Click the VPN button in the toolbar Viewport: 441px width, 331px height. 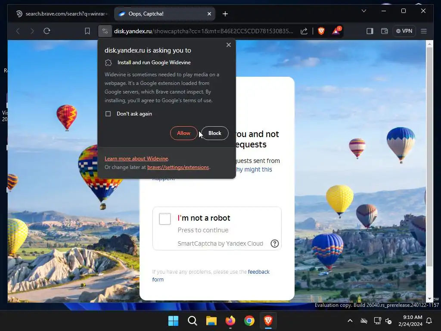point(404,31)
